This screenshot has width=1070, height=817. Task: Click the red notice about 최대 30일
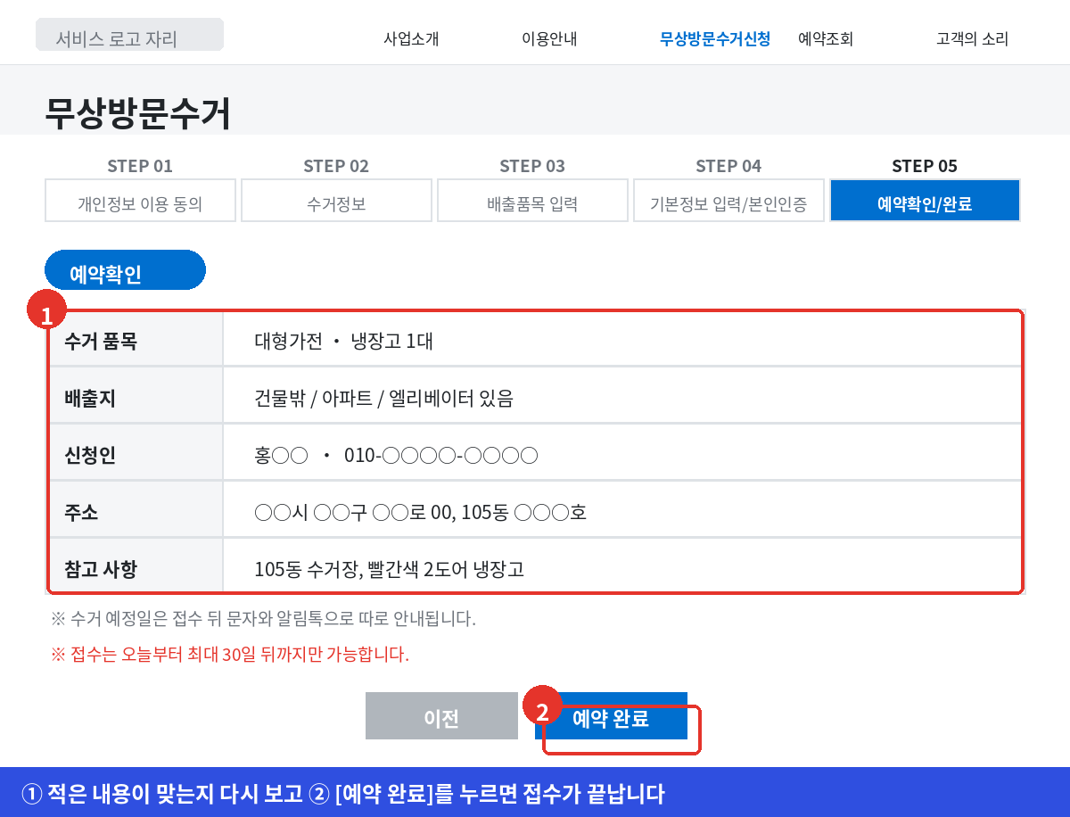pyautogui.click(x=230, y=655)
